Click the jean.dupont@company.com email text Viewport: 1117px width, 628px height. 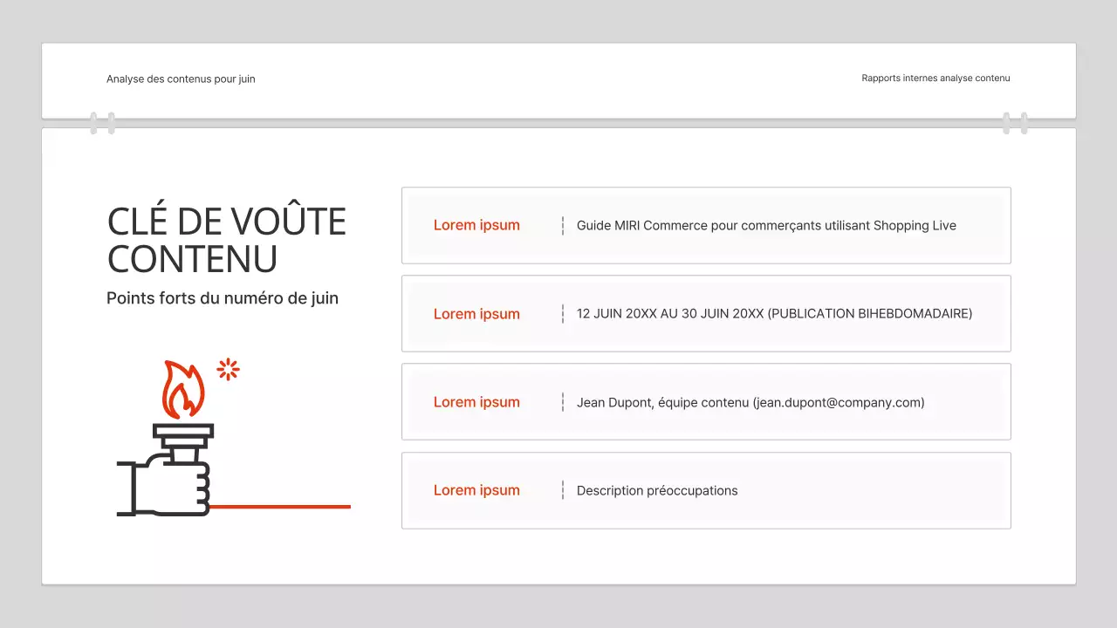pos(838,402)
